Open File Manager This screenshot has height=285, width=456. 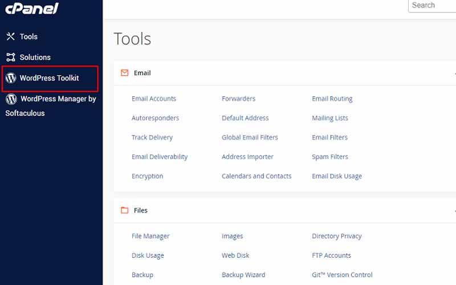[150, 236]
